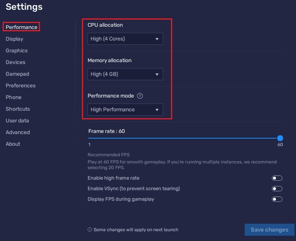
Task: Click the Save changes button
Action: pos(269,230)
